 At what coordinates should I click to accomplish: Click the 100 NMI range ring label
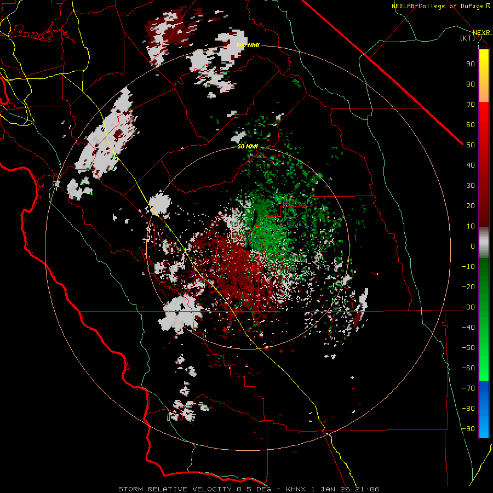coord(248,45)
